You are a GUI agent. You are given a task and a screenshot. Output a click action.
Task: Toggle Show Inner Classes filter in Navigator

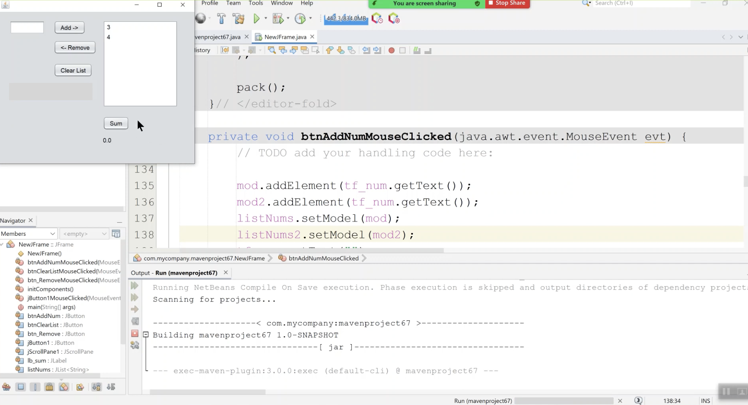[64, 387]
